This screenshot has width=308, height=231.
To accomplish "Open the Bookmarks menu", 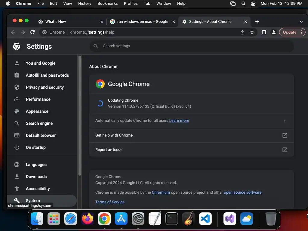I will 107,3.
